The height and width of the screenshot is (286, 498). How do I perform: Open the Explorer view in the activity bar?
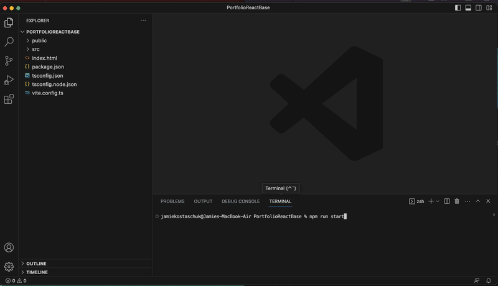(9, 22)
